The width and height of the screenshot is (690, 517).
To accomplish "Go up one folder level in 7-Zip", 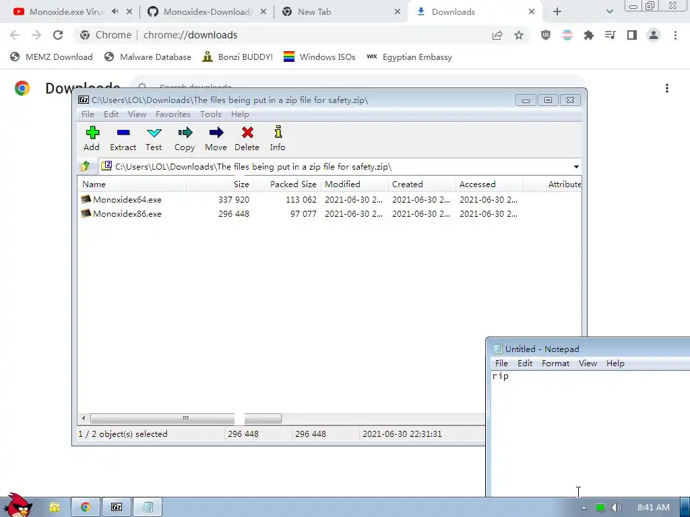I will tap(86, 166).
